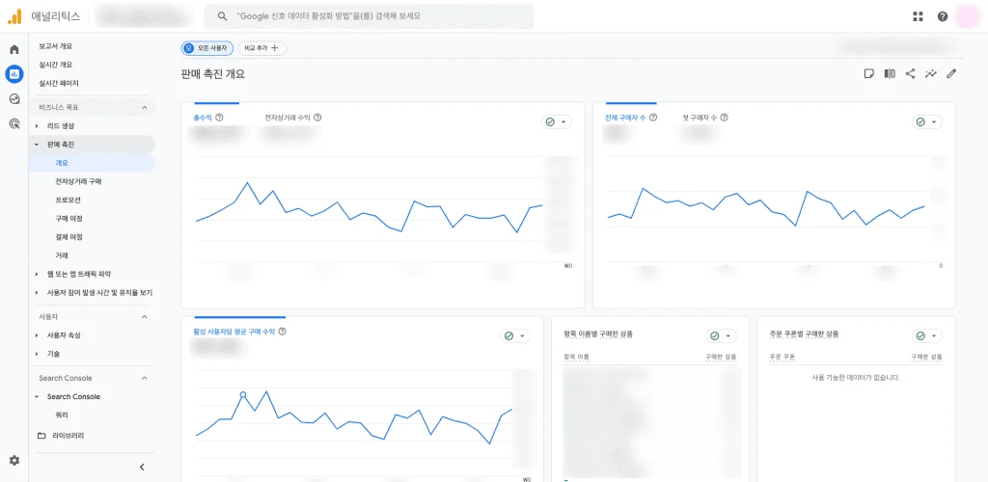The height and width of the screenshot is (482, 988).
Task: Open the Explore icon in left rail
Action: click(x=14, y=98)
